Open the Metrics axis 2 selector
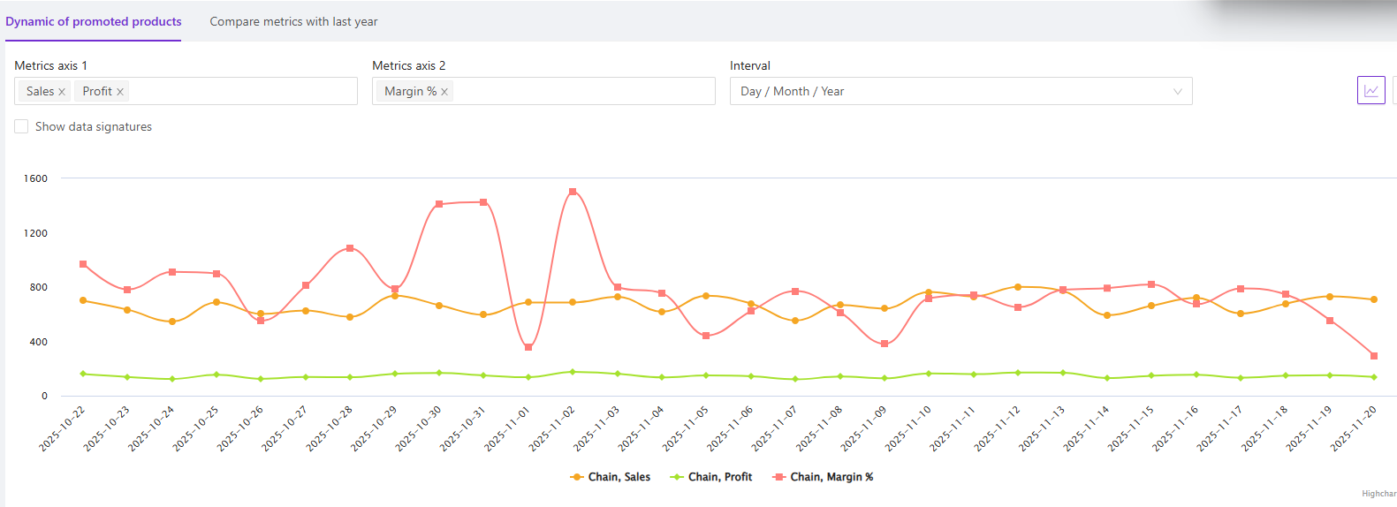1397x507 pixels. [583, 91]
